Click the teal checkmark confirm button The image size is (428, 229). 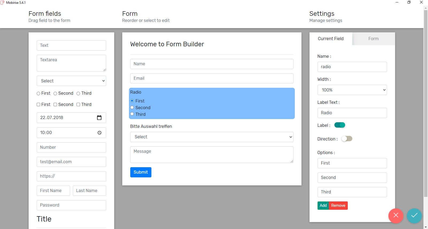click(x=414, y=215)
